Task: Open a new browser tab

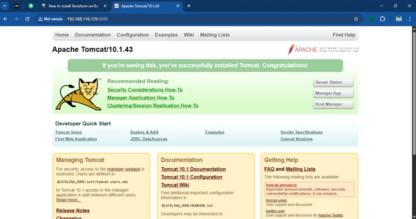Action: pyautogui.click(x=188, y=6)
